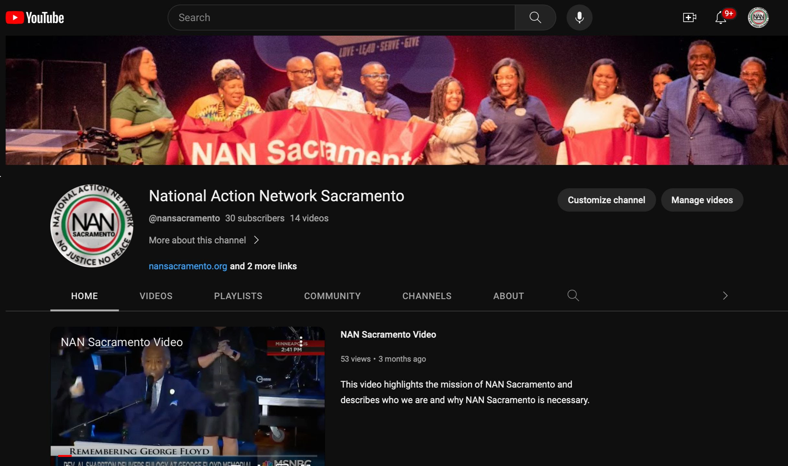
Task: Click '30 subscribers' text
Action: (255, 218)
